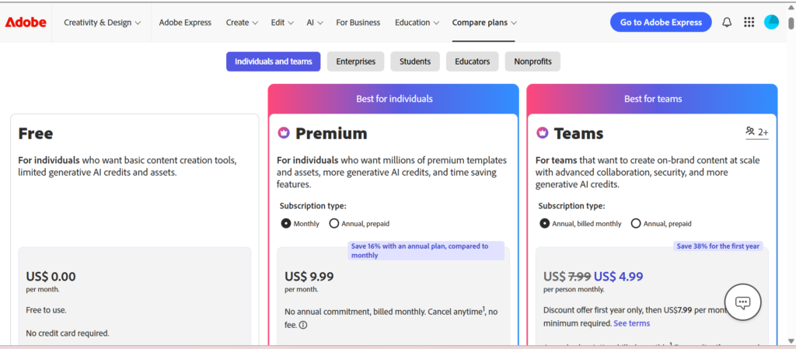Click Teams 'Subscription type:' label

(x=571, y=206)
